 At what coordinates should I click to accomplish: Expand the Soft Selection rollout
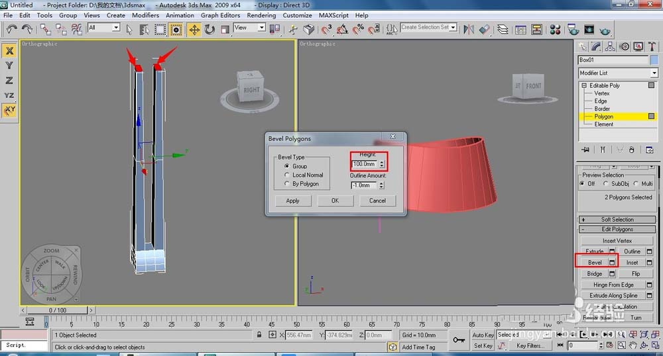pos(617,219)
